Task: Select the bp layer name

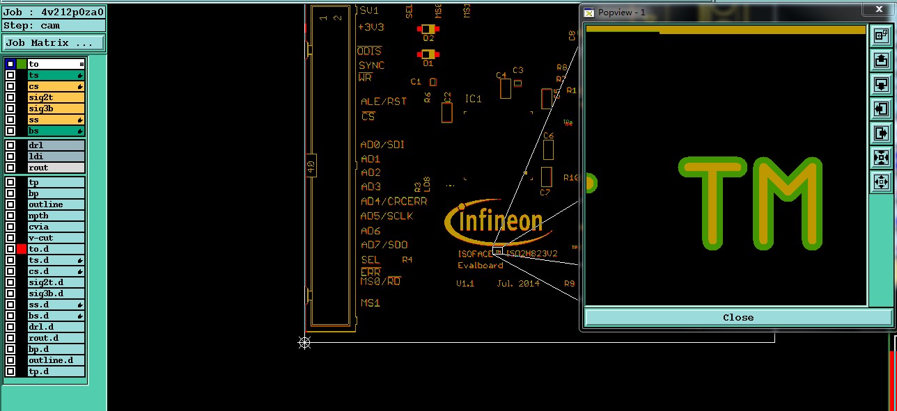Action: (x=56, y=193)
